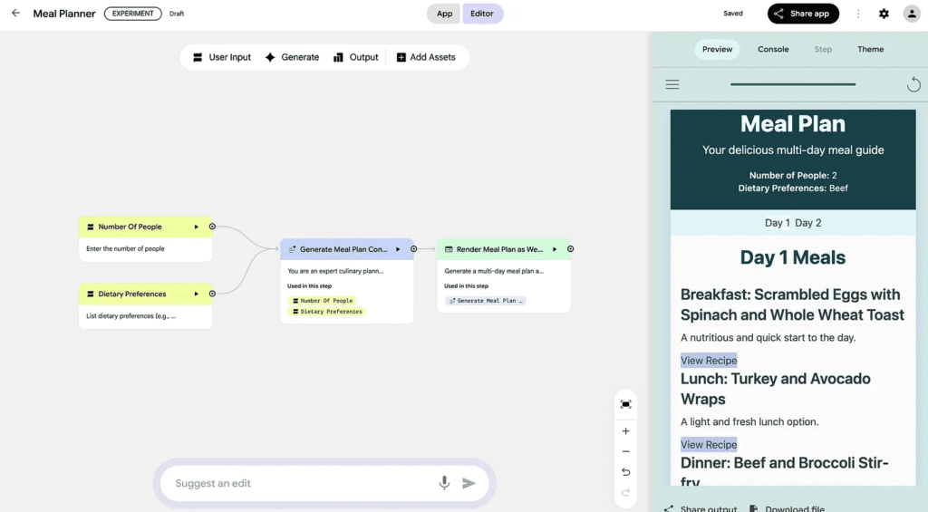Open the Console tab
This screenshot has width=928, height=512.
773,49
